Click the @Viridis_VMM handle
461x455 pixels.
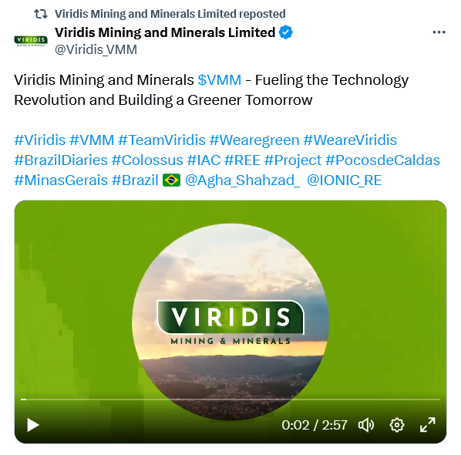(x=96, y=49)
